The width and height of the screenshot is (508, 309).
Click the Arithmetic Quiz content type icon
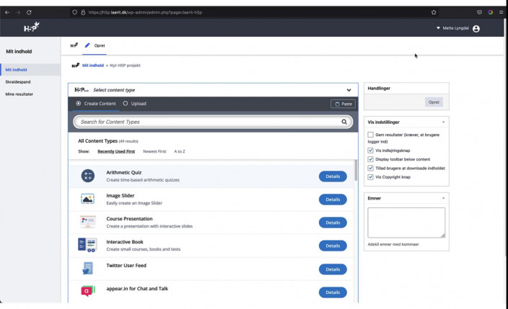click(88, 176)
